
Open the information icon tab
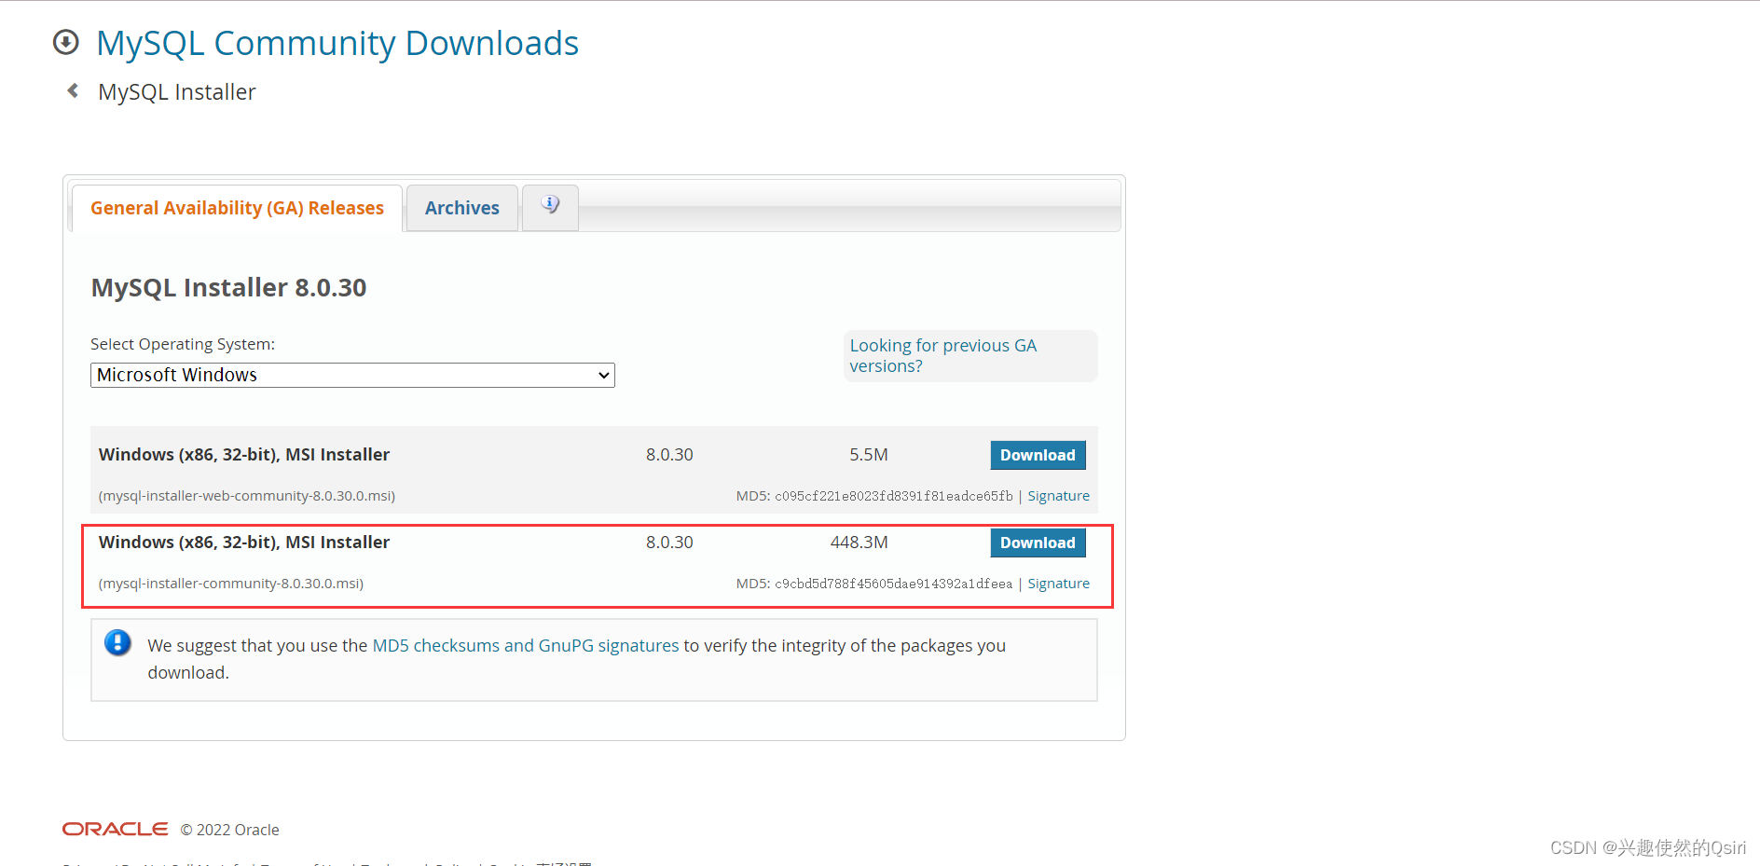[550, 207]
